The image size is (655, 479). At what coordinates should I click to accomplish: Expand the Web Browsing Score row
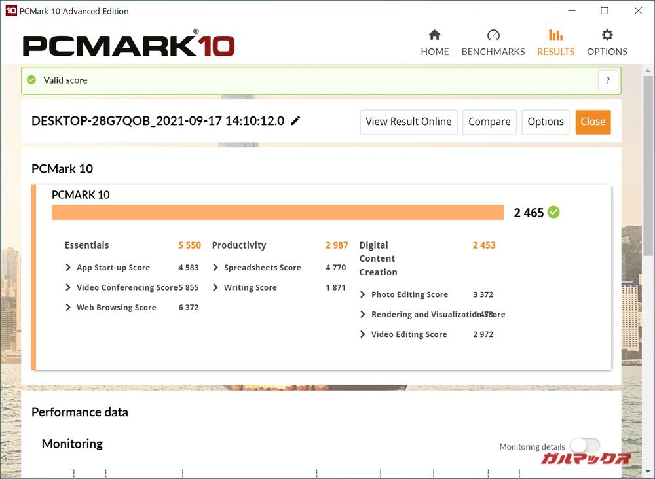pyautogui.click(x=69, y=308)
